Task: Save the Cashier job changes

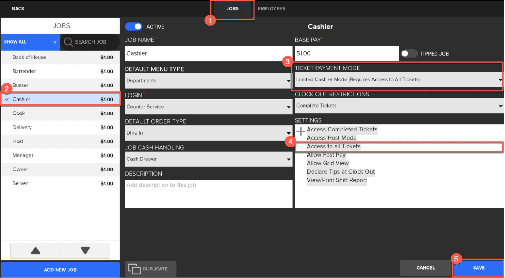Action: [x=479, y=268]
